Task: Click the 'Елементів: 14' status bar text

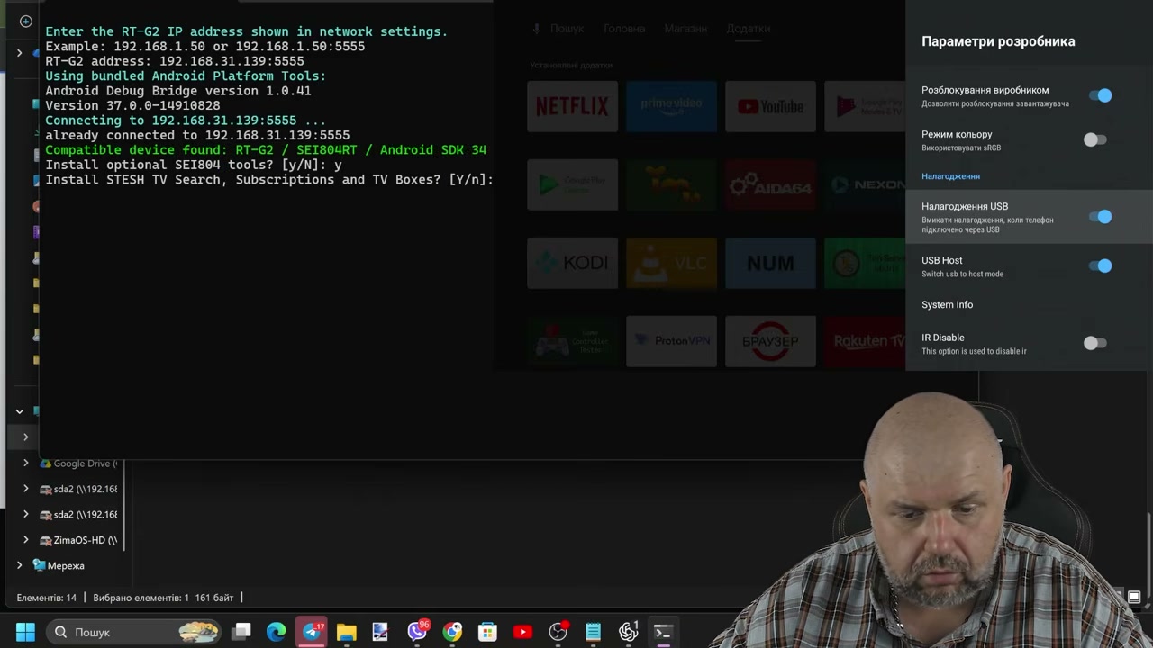Action: [x=46, y=598]
